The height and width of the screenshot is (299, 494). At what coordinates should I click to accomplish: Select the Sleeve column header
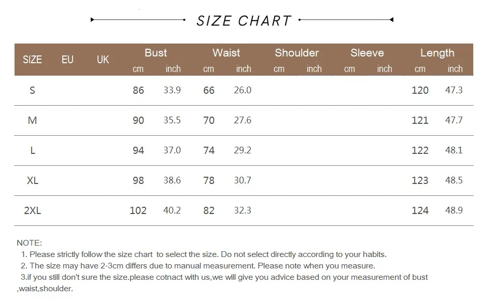coord(367,53)
